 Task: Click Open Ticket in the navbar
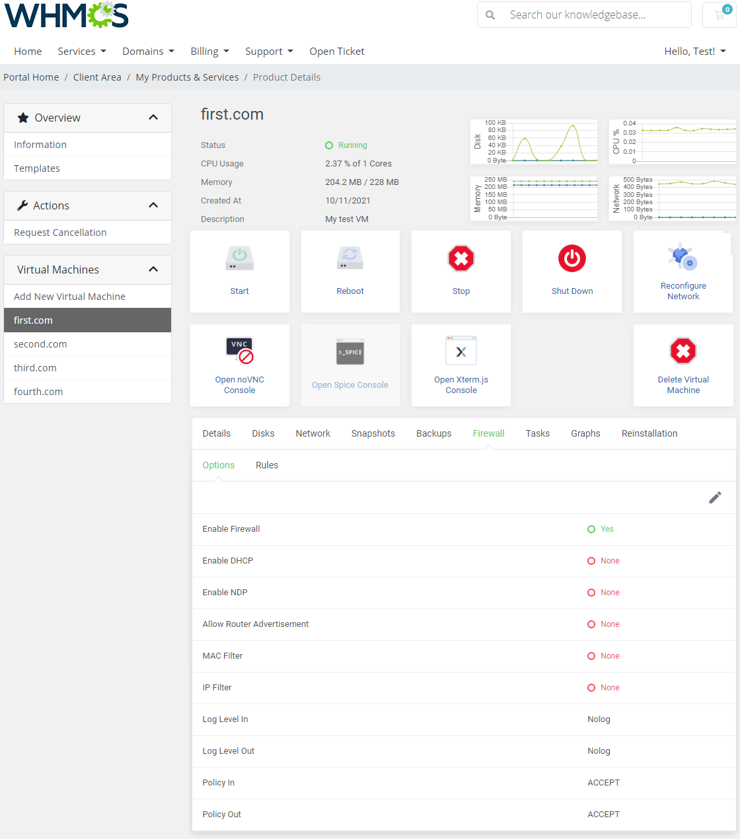coord(337,52)
